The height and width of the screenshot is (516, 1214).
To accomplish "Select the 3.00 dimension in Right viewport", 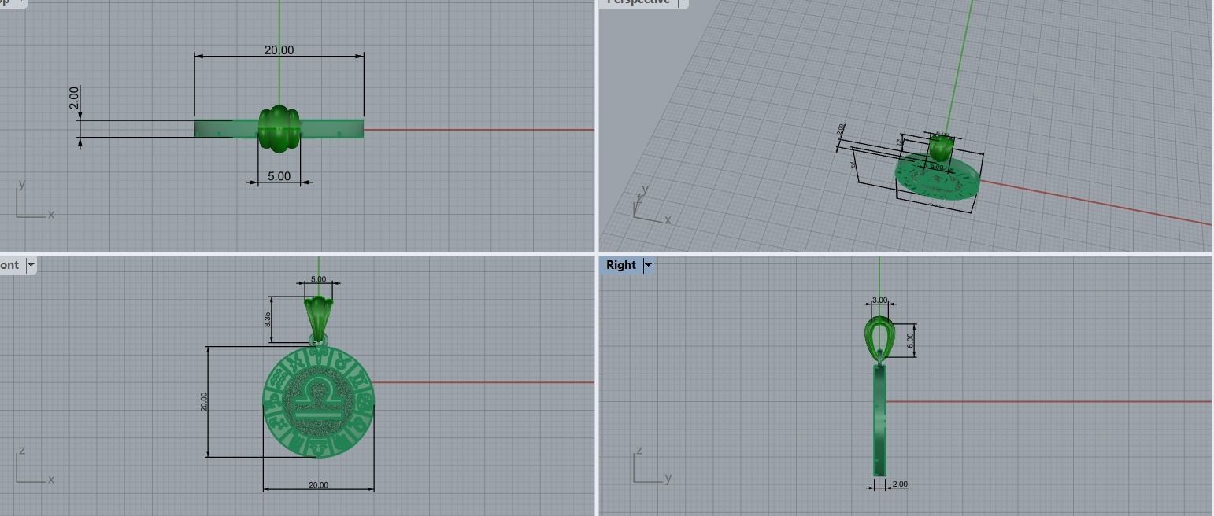I will click(x=879, y=300).
